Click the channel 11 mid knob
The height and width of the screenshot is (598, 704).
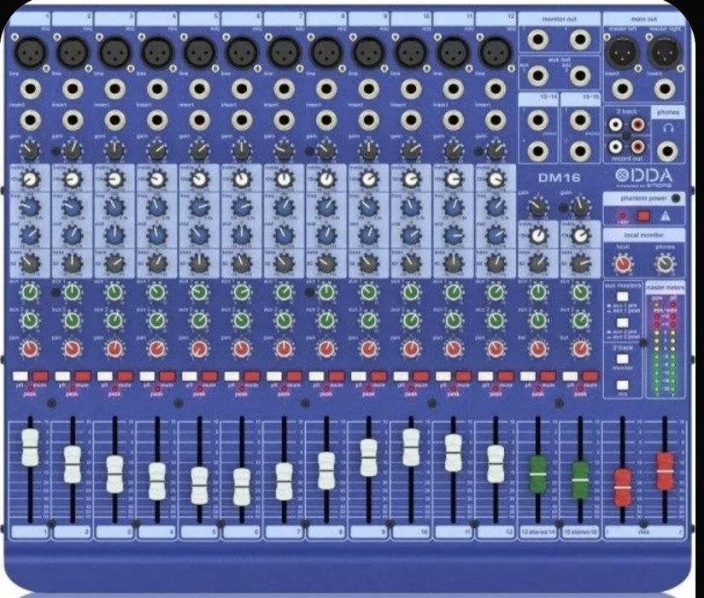coord(454,235)
